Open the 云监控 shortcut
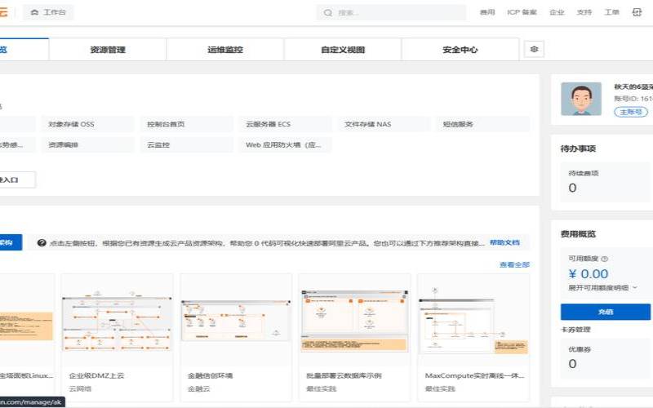 pyautogui.click(x=186, y=145)
